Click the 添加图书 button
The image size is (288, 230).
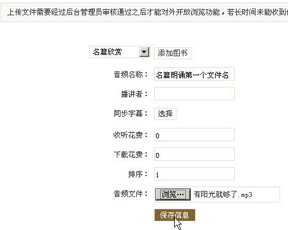[x=173, y=53]
